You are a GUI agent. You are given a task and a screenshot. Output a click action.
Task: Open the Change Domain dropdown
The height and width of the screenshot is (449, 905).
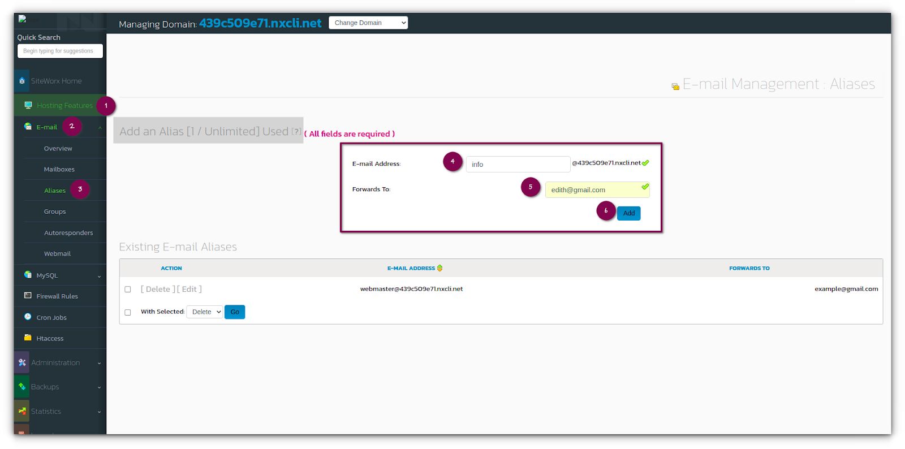[368, 23]
